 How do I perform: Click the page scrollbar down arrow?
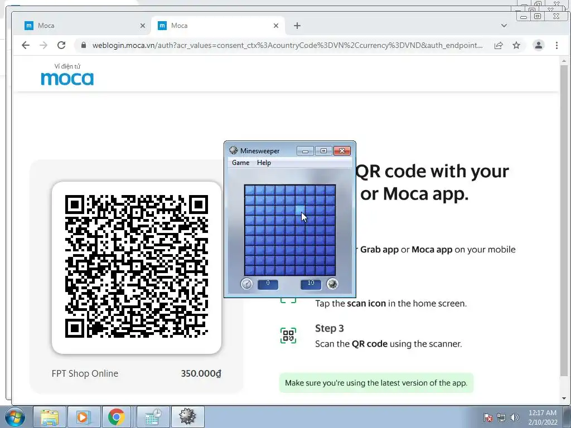pyautogui.click(x=564, y=398)
